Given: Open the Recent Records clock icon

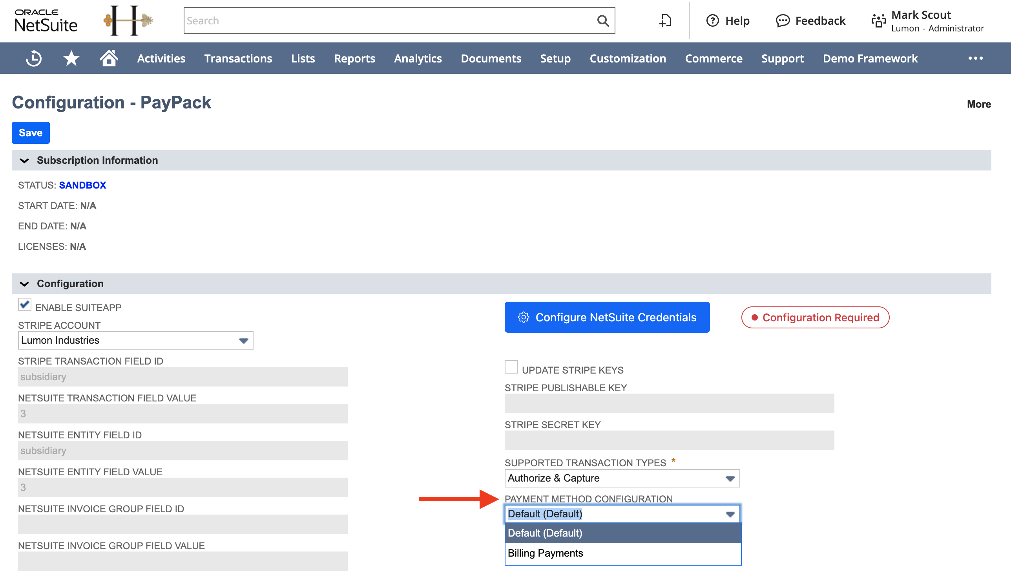Looking at the screenshot, I should [x=34, y=59].
